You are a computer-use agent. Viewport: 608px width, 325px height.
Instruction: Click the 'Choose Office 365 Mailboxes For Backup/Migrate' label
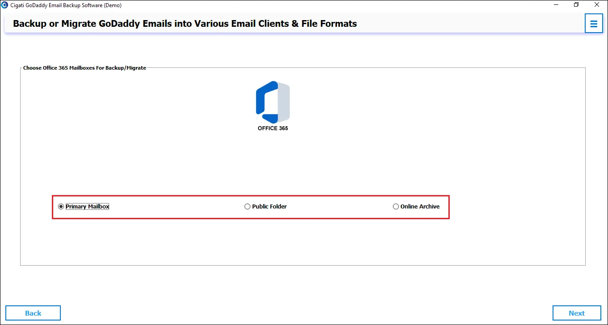pos(84,68)
